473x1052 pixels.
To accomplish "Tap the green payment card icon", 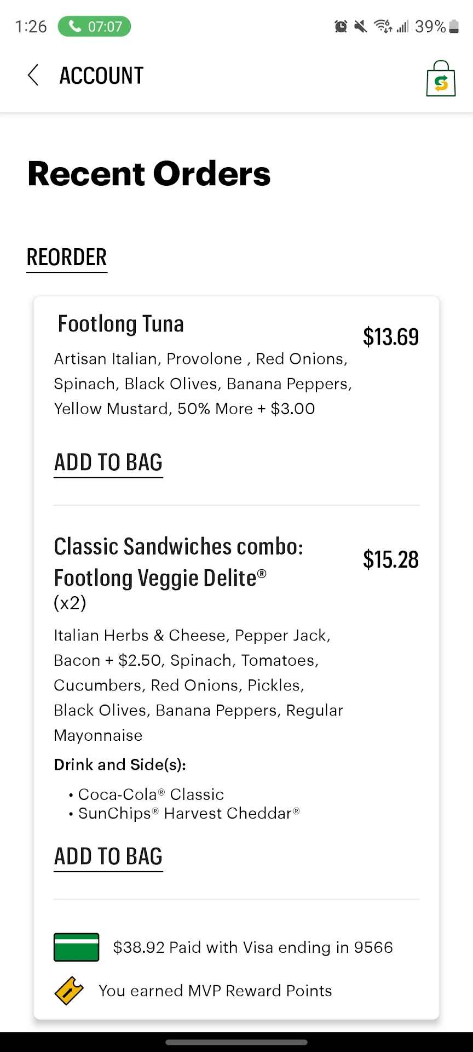I will (x=77, y=947).
